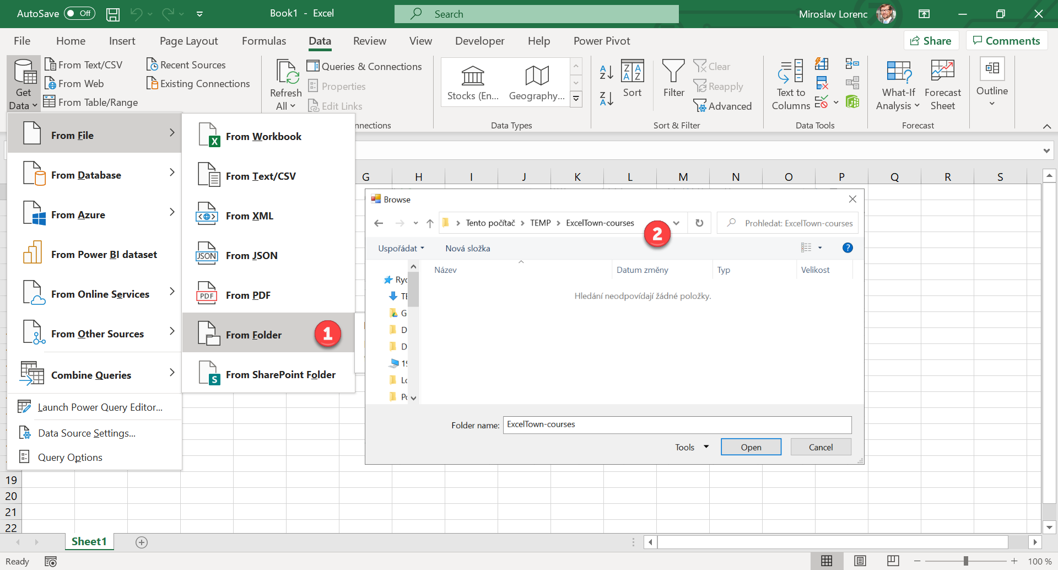Switch to the Sheet1 tab
The height and width of the screenshot is (570, 1058).
tap(89, 541)
